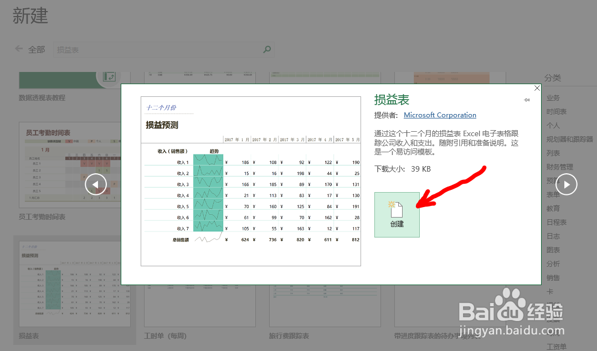597x351 pixels.
Task: Click the search magnifier icon
Action: [266, 49]
